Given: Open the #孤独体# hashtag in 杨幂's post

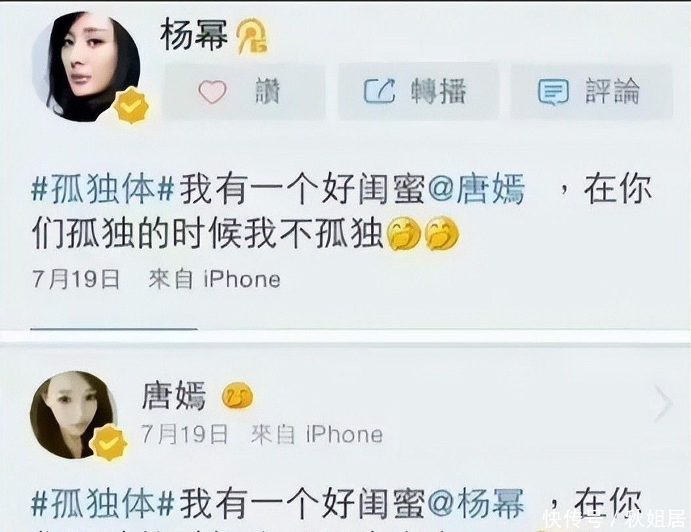Looking at the screenshot, I should pyautogui.click(x=104, y=190).
